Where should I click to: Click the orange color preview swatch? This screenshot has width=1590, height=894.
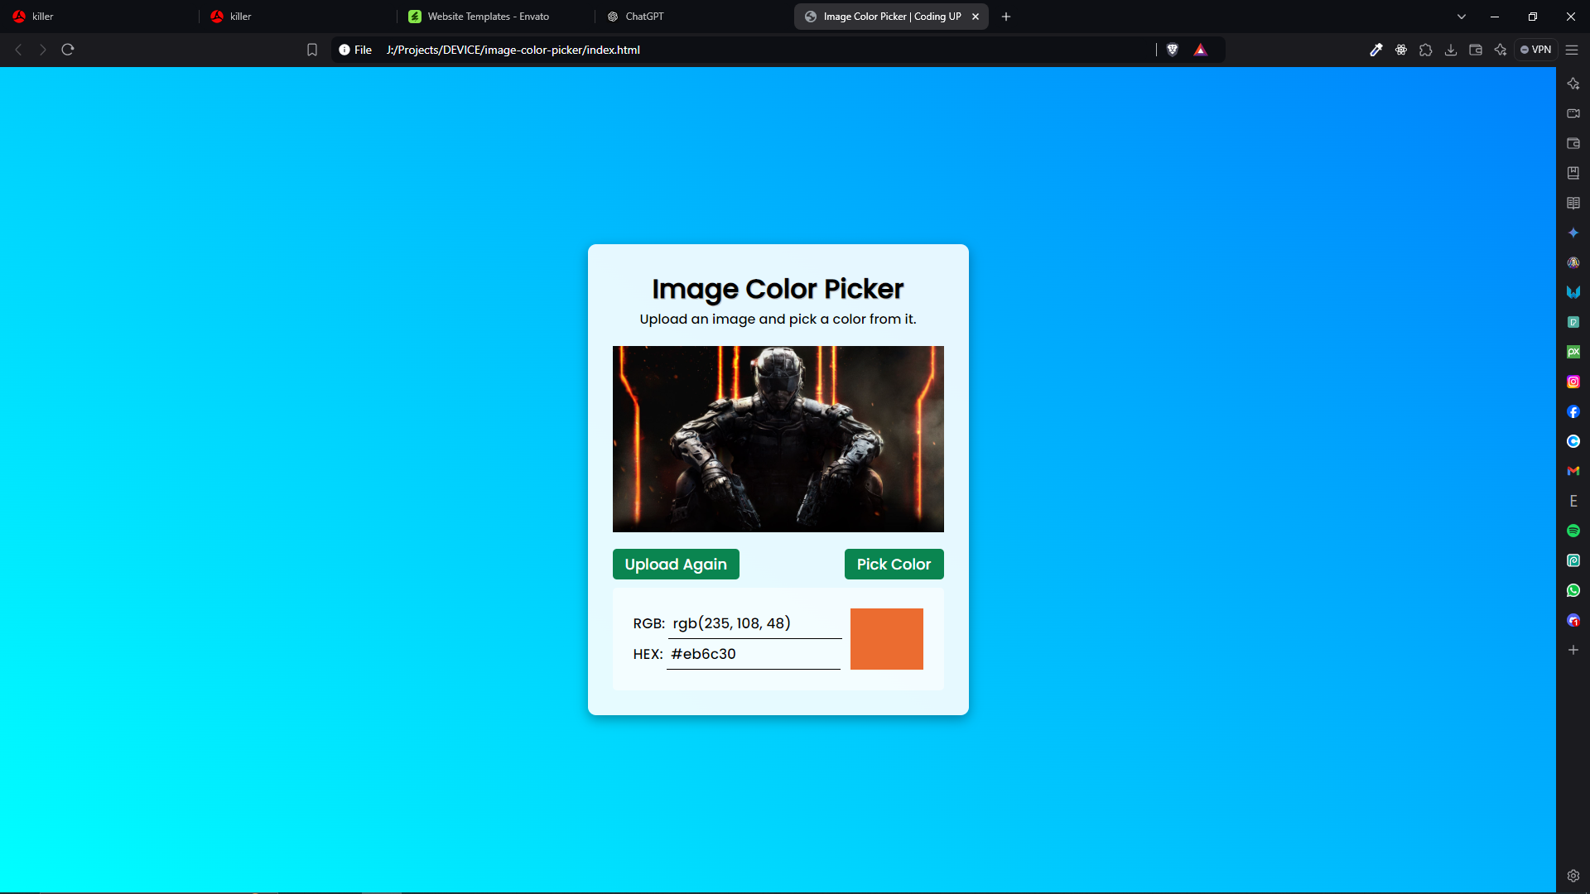click(x=887, y=639)
